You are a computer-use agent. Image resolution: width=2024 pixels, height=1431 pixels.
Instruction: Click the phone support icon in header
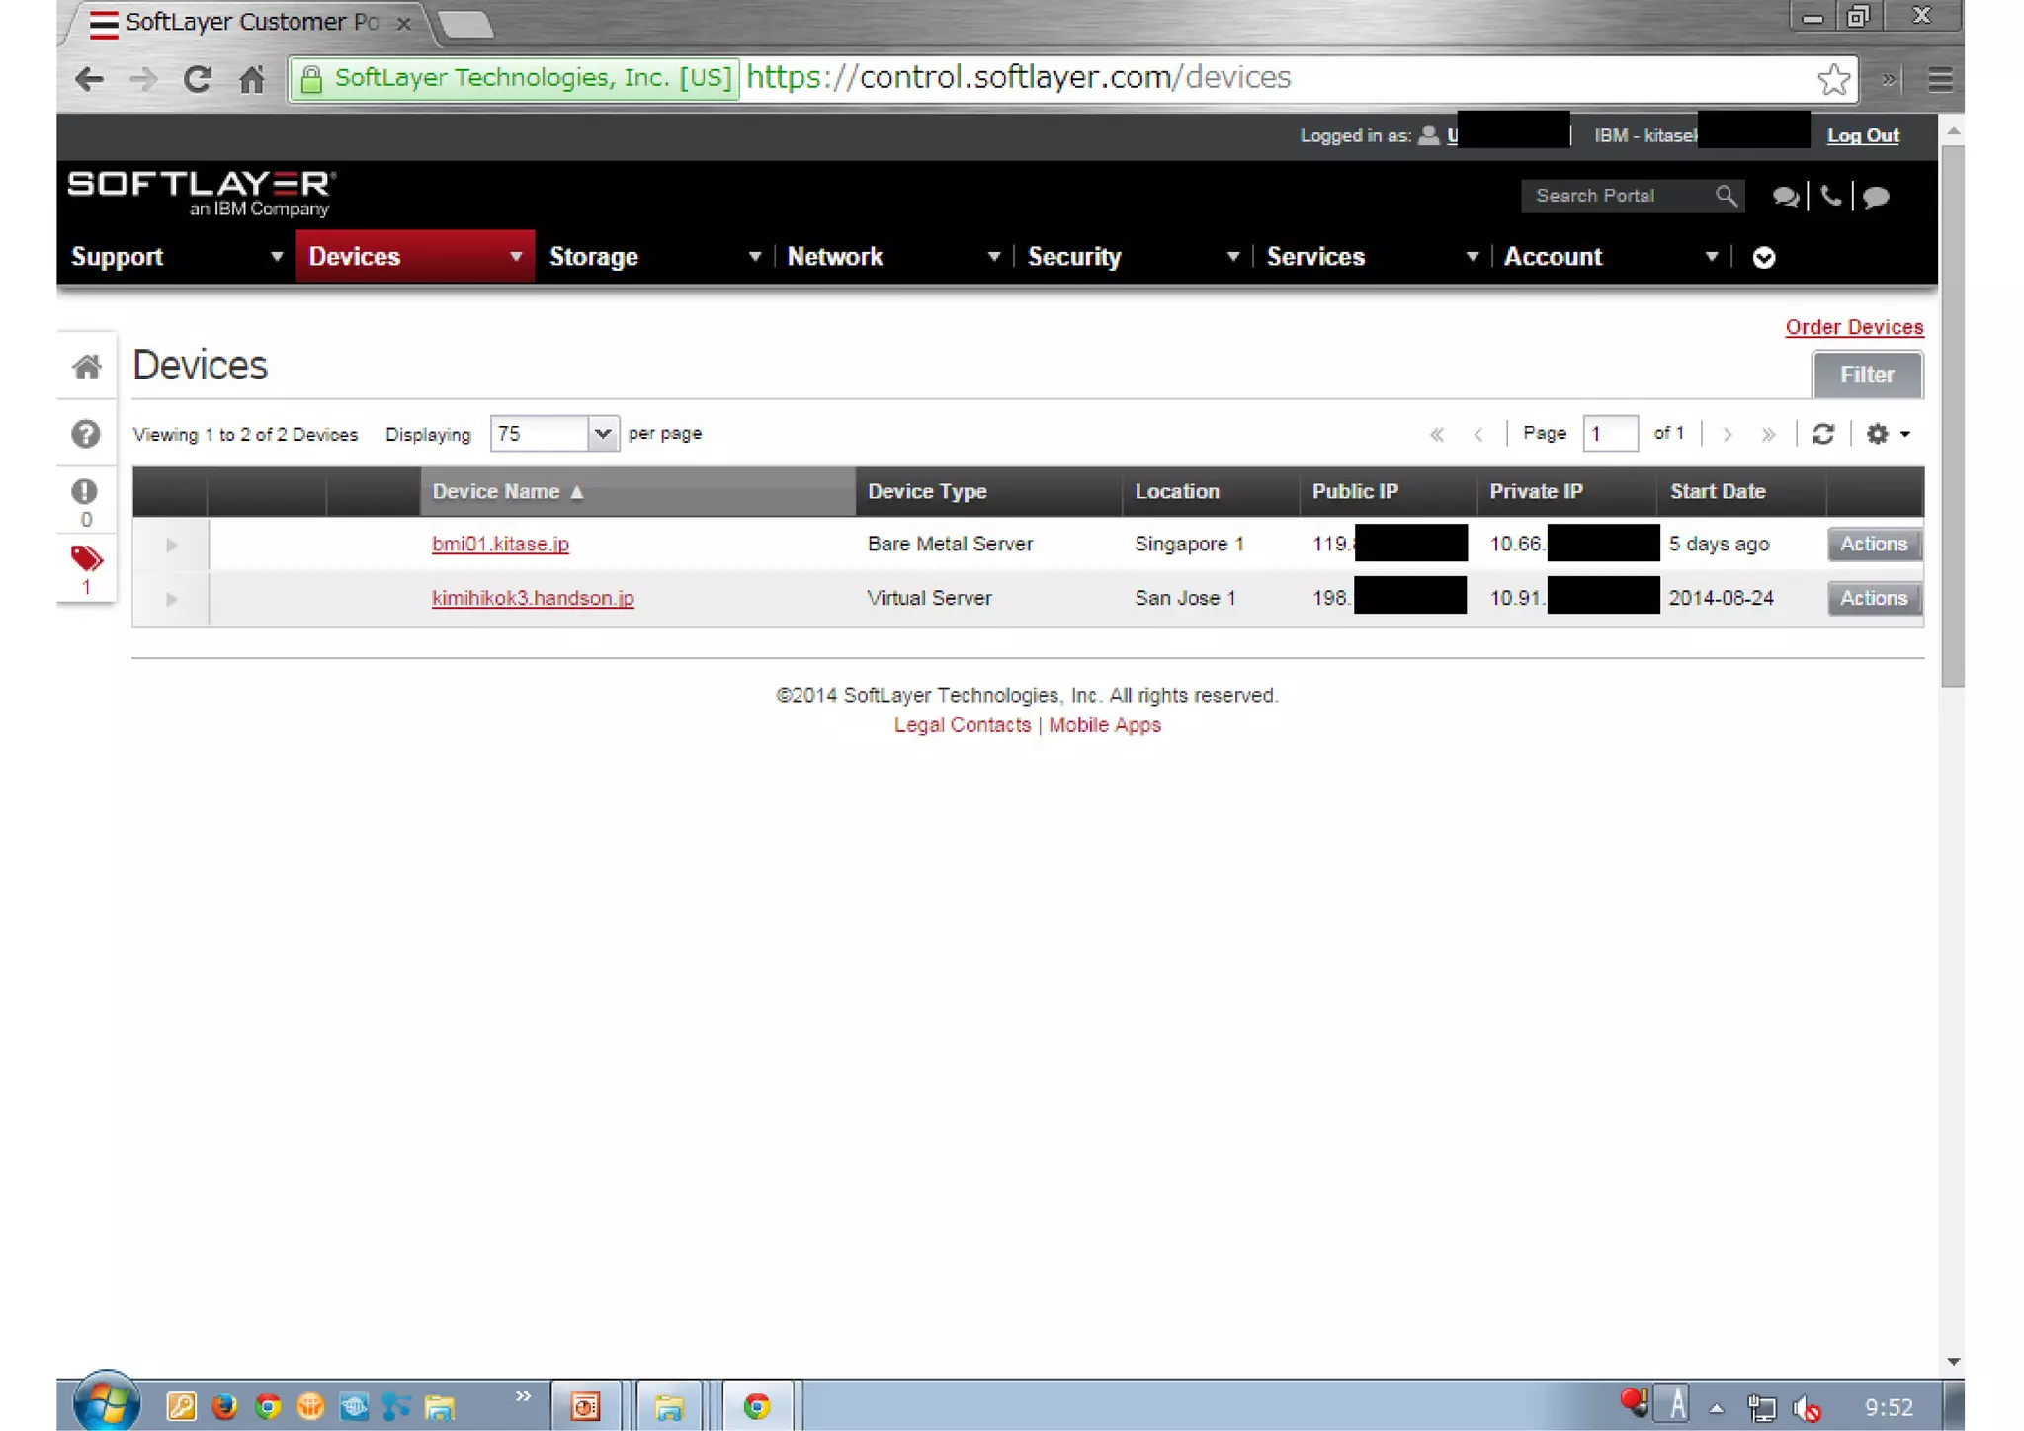[1830, 196]
